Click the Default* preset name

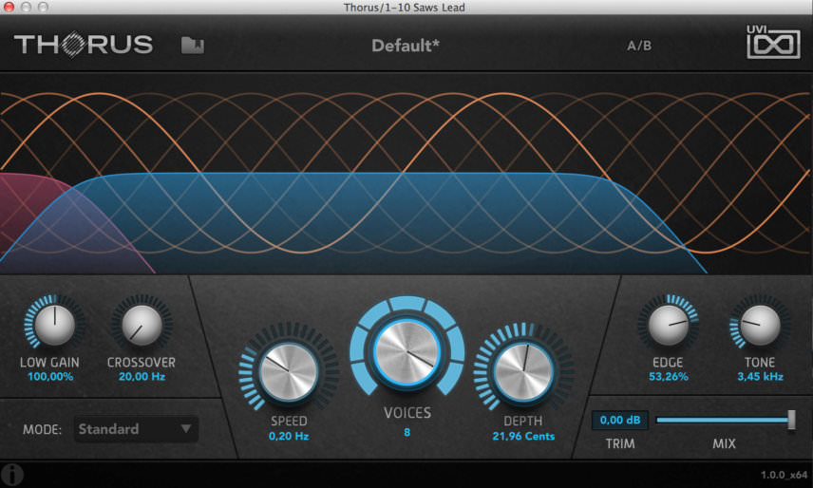pos(405,46)
